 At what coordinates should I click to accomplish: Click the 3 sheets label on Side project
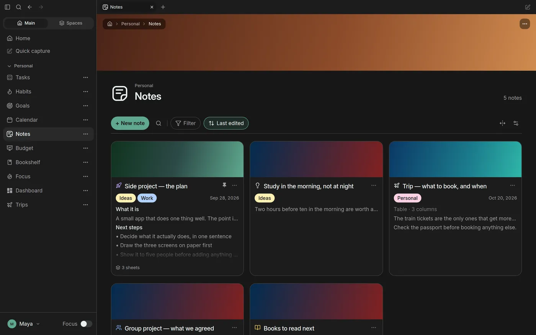pyautogui.click(x=128, y=268)
